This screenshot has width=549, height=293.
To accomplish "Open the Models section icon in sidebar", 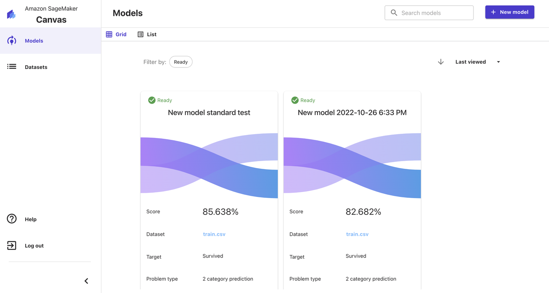I will click(12, 40).
